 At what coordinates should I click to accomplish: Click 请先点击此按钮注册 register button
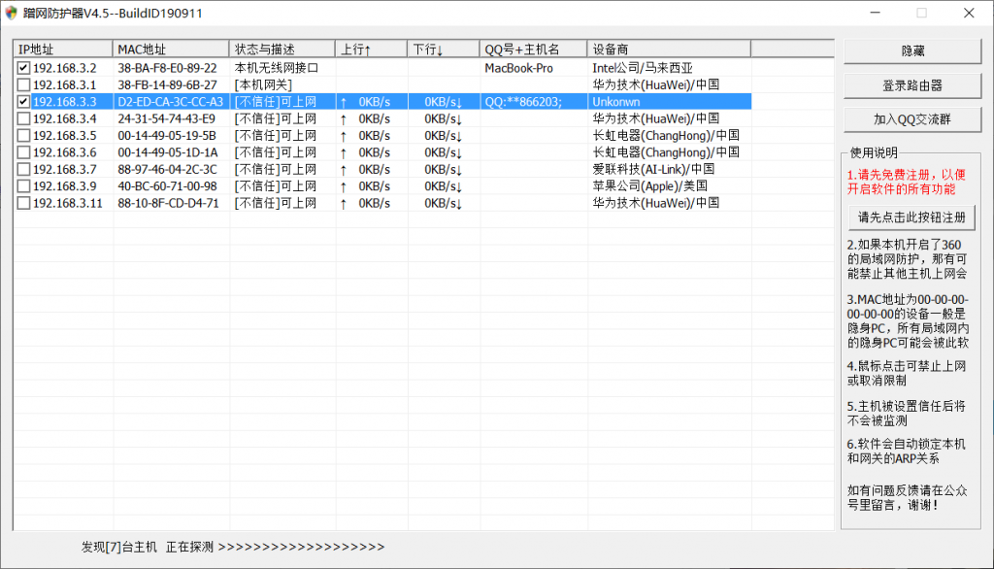[912, 218]
